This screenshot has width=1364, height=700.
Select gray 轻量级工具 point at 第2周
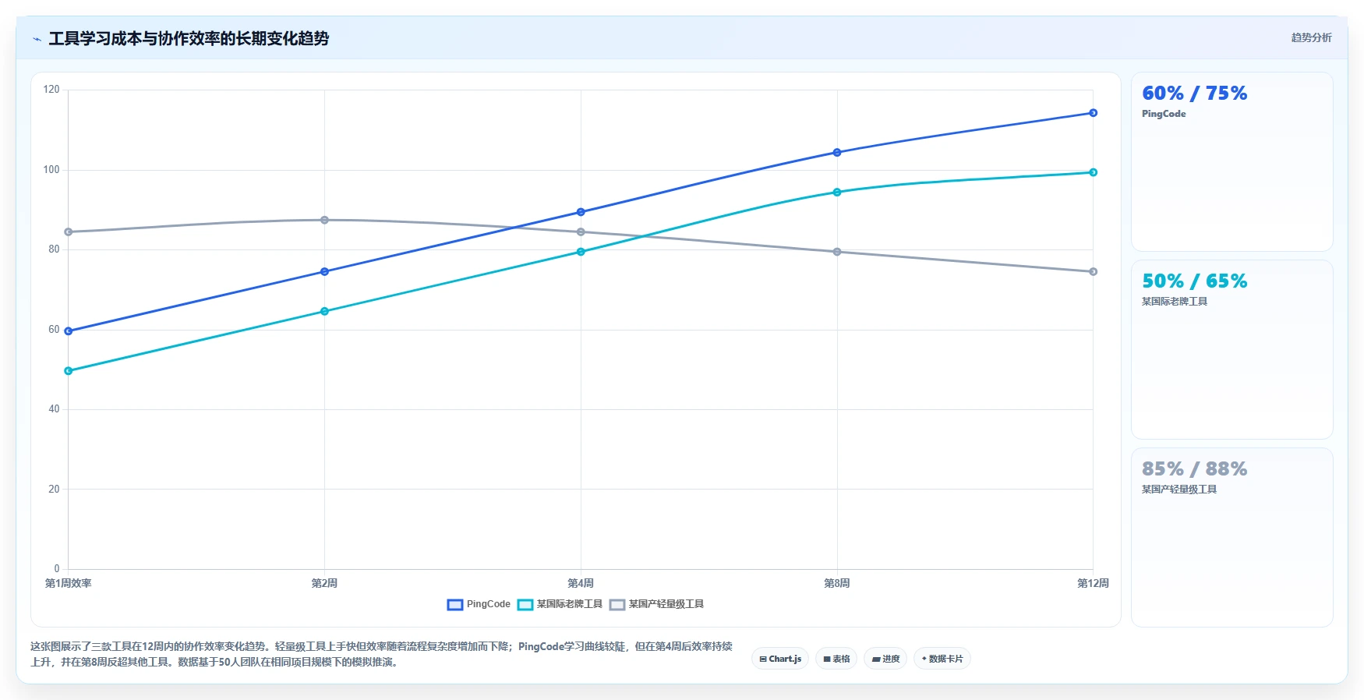coord(324,220)
